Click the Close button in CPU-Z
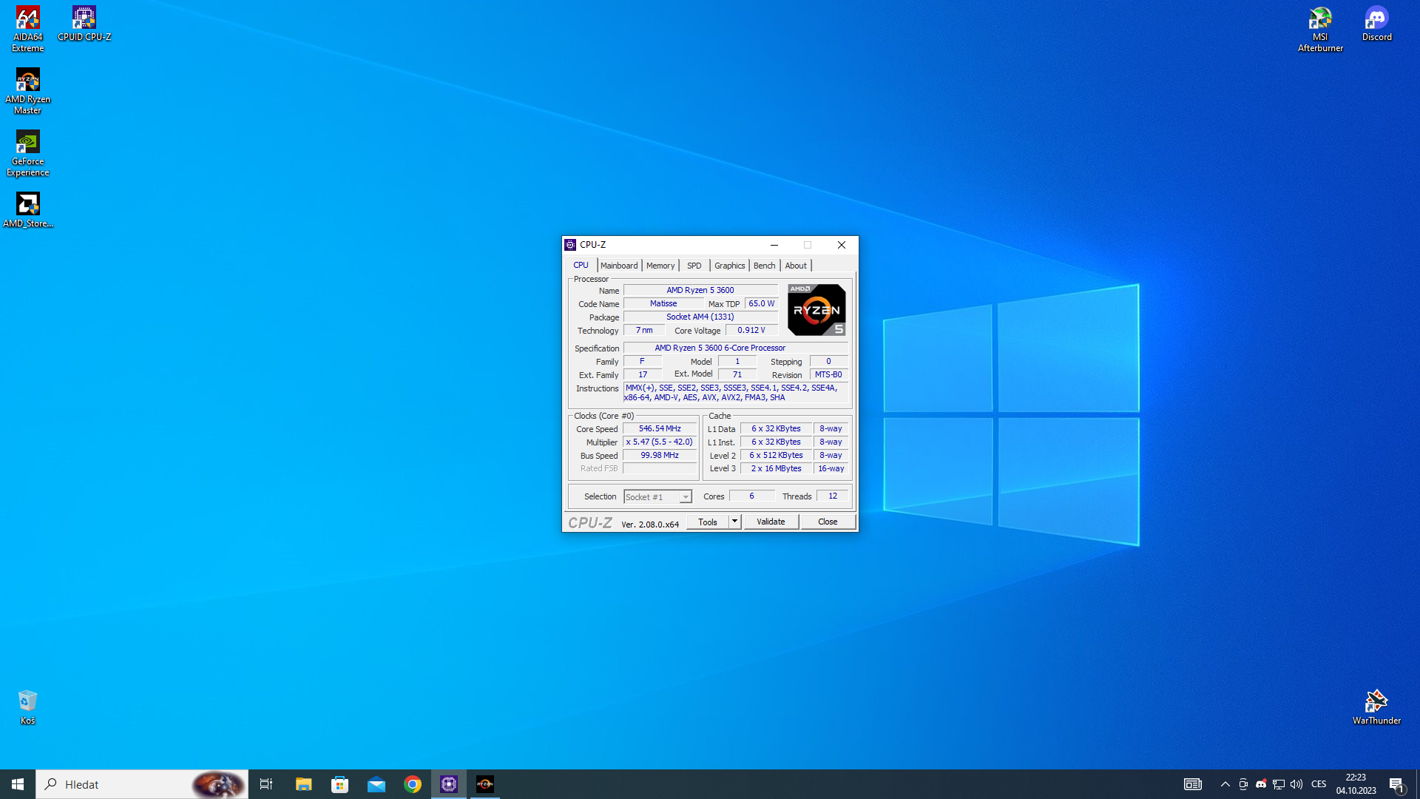 (x=828, y=522)
